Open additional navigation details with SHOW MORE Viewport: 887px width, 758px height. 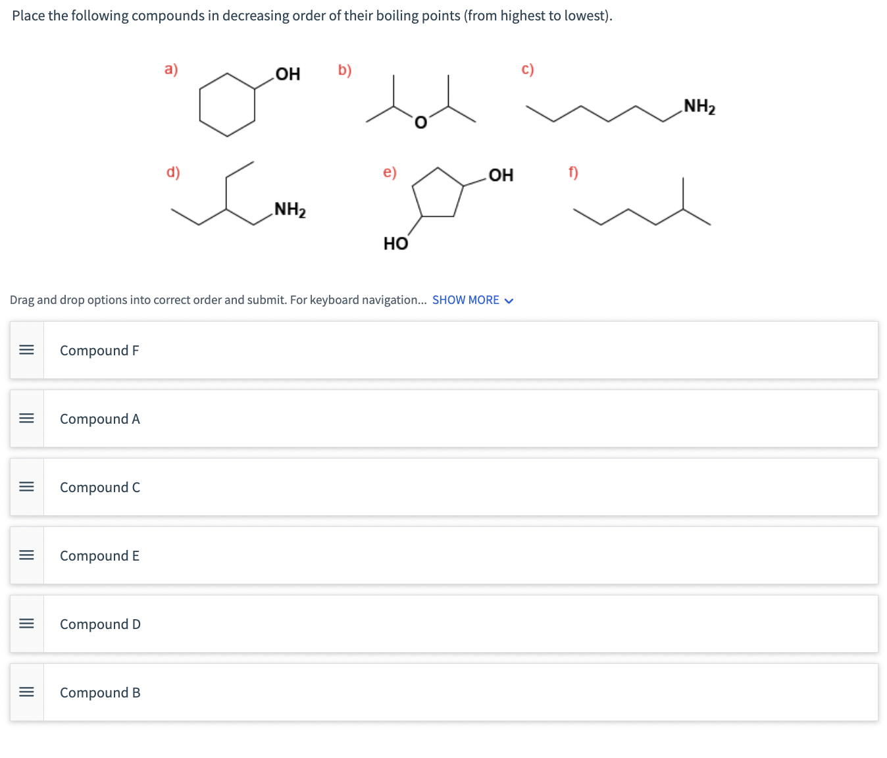pos(466,300)
